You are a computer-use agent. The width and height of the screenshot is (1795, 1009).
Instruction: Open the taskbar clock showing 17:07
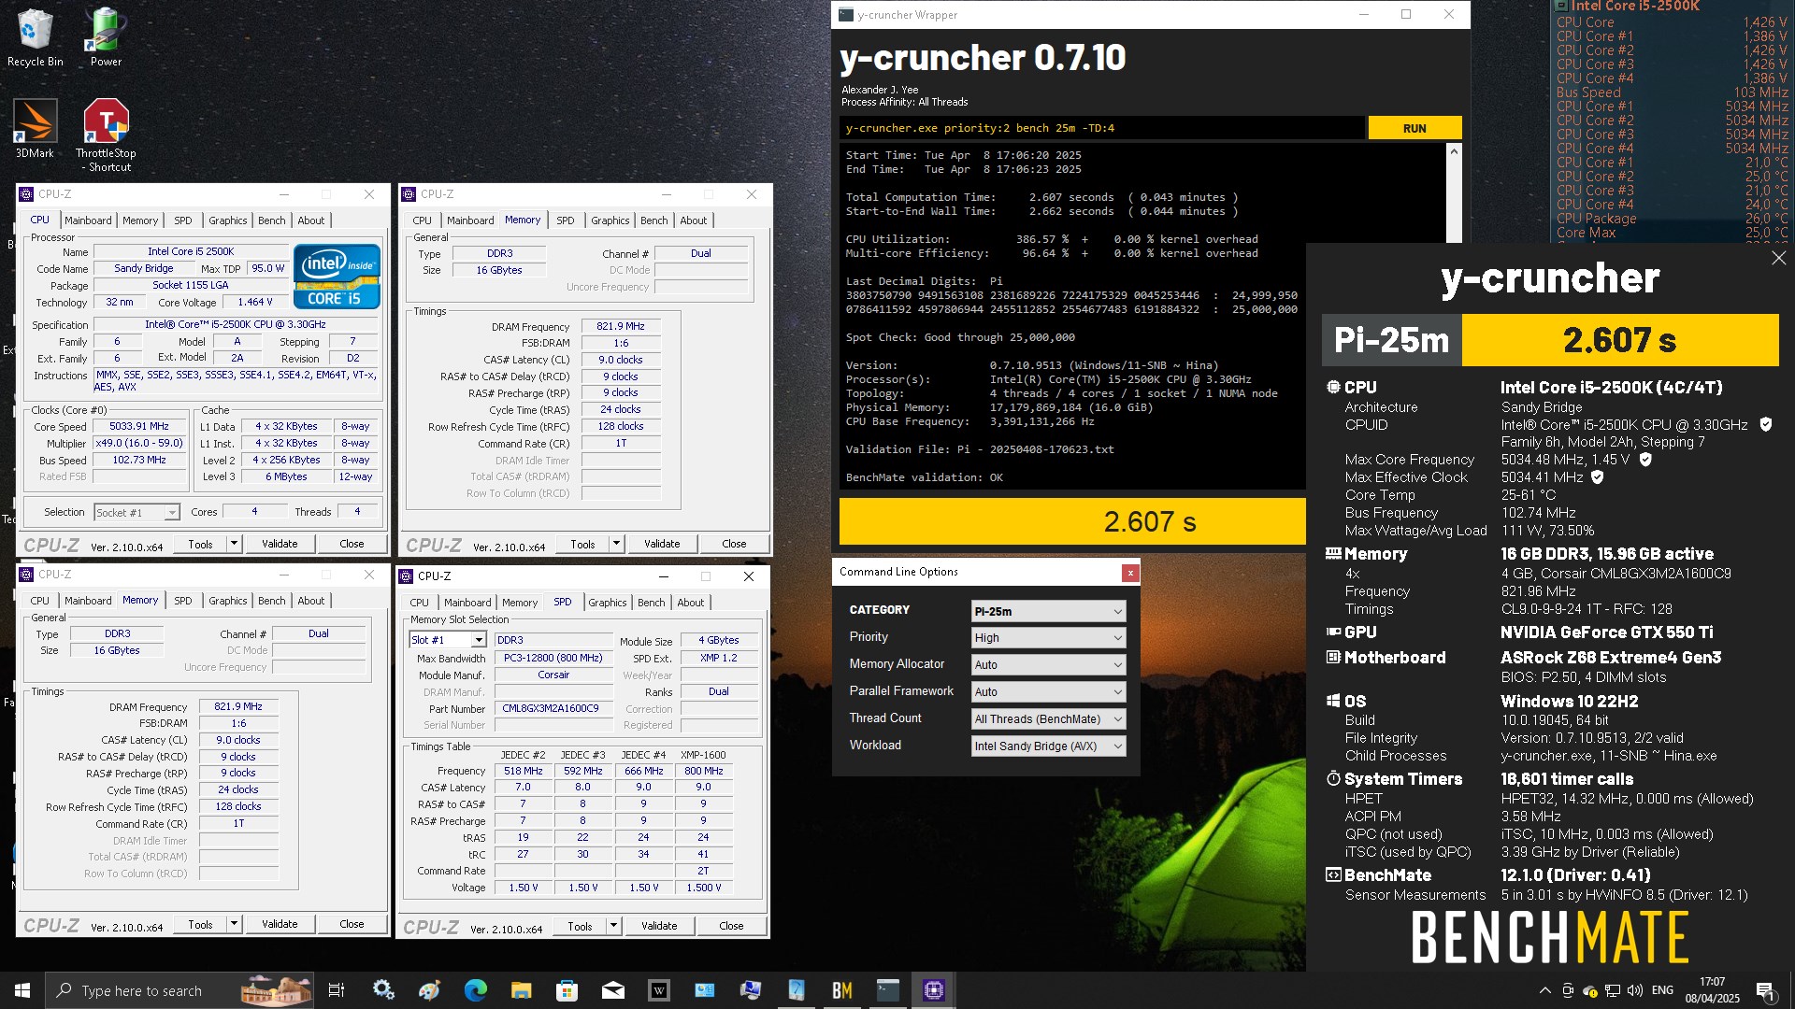pos(1712,990)
